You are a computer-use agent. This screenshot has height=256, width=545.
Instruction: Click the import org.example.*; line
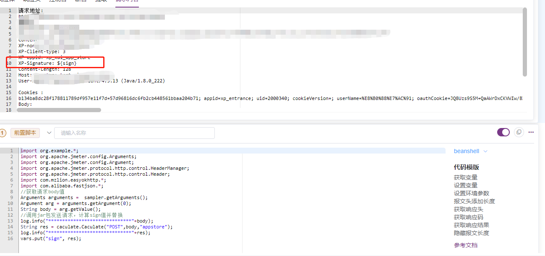pos(50,151)
